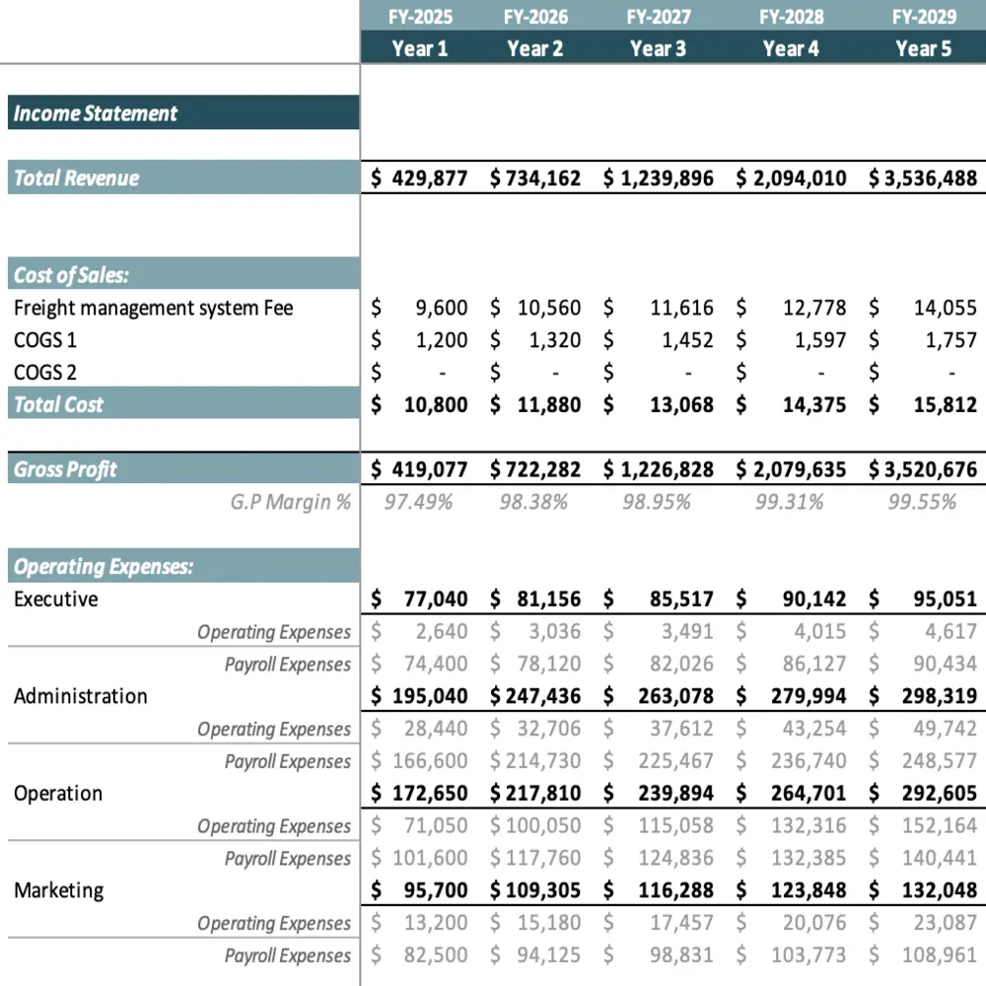The height and width of the screenshot is (986, 986).
Task: Select the Executive row label
Action: point(56,599)
